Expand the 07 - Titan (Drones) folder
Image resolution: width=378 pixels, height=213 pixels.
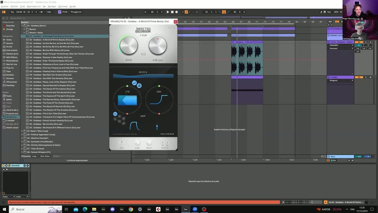click(22, 149)
